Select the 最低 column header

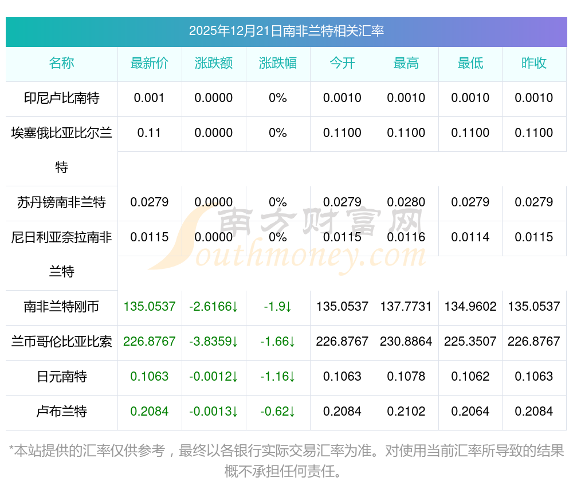(470, 63)
